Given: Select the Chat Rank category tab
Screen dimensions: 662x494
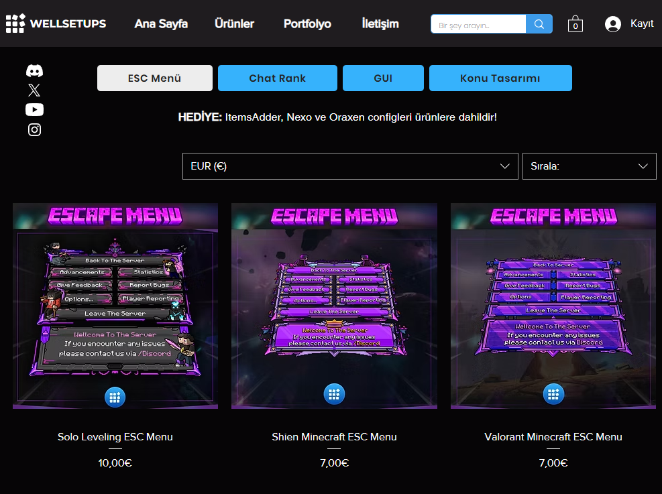Looking at the screenshot, I should click(278, 78).
